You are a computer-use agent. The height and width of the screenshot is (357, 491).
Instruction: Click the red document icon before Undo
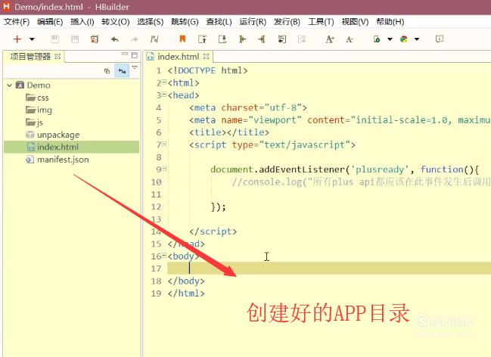pyautogui.click(x=95, y=39)
